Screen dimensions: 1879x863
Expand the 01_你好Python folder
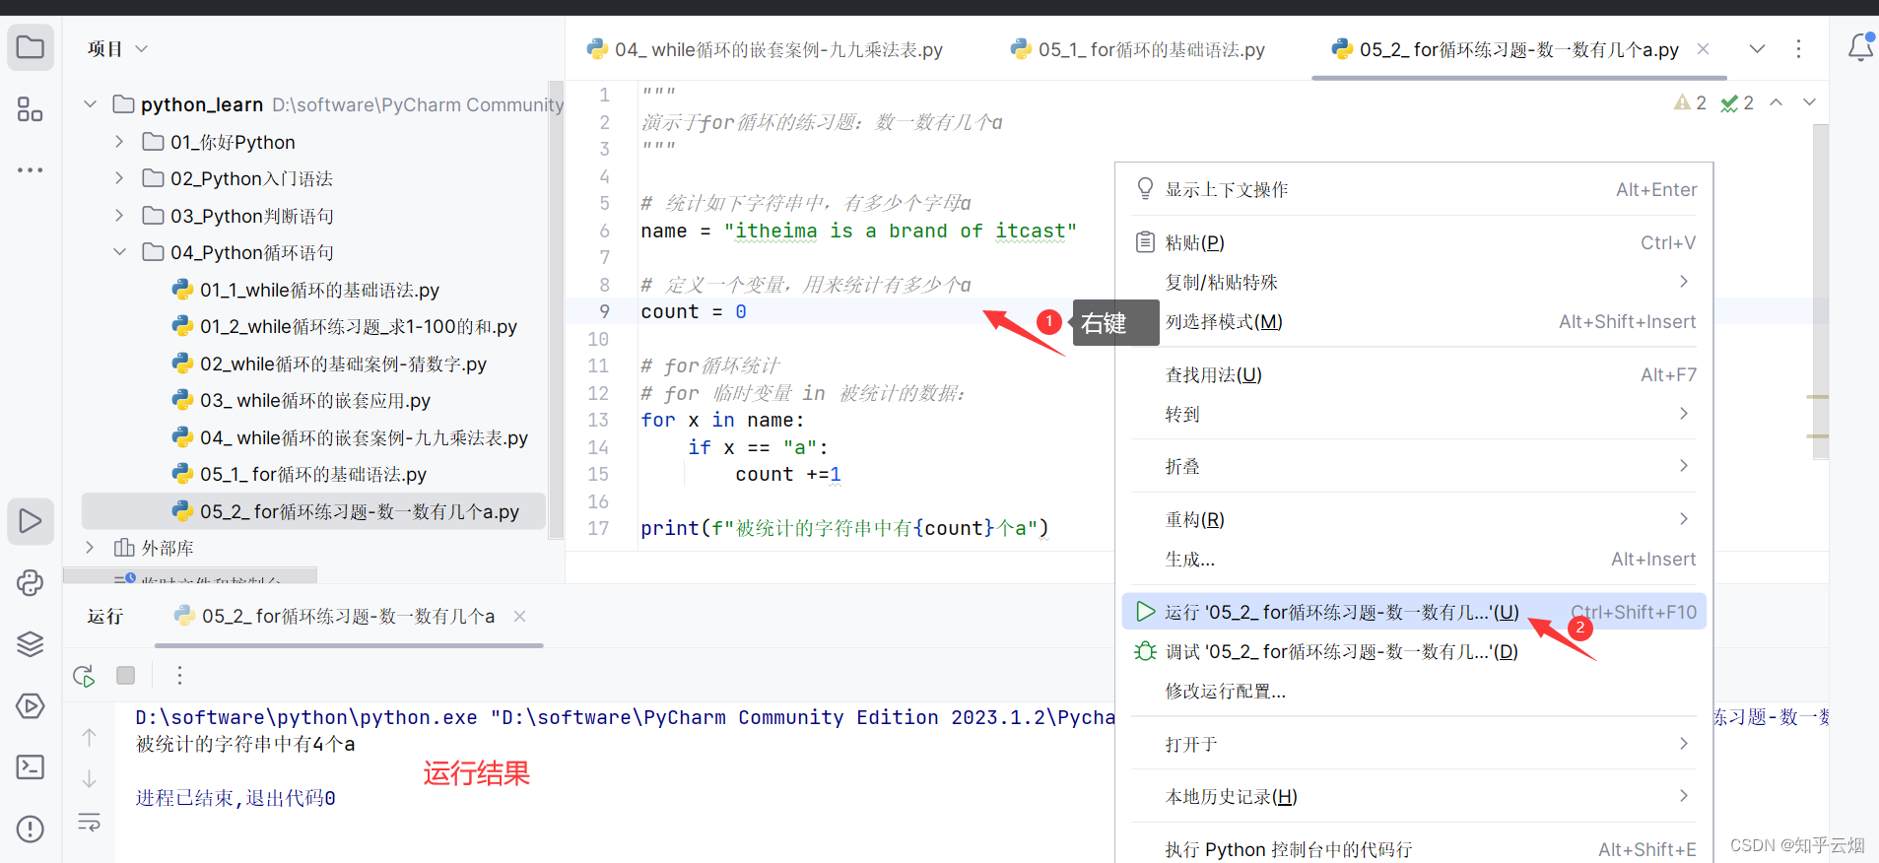(x=119, y=142)
